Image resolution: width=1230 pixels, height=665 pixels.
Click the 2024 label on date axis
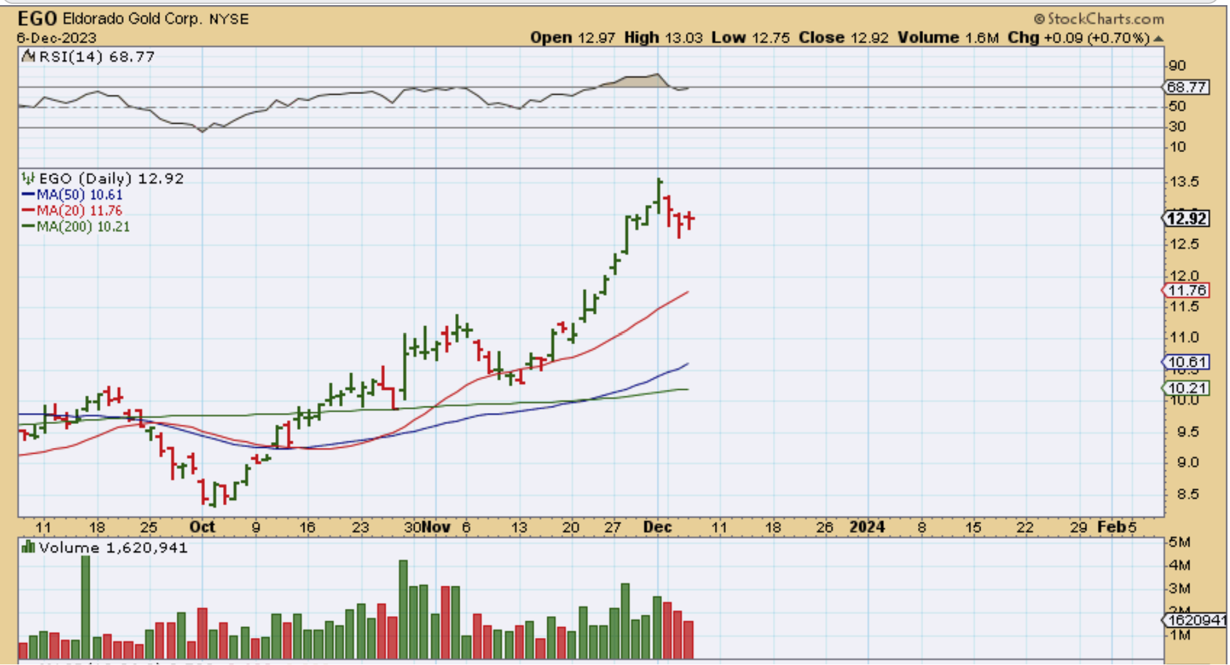click(867, 527)
